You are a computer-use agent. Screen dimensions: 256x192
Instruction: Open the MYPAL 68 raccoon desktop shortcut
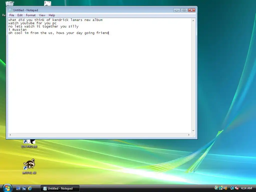pos(29,166)
